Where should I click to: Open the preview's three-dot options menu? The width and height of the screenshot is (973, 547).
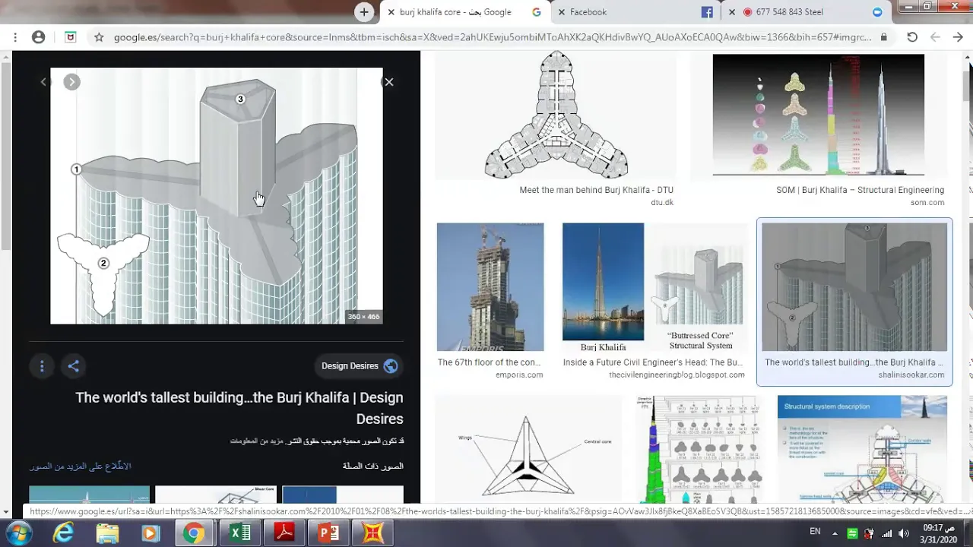(42, 366)
